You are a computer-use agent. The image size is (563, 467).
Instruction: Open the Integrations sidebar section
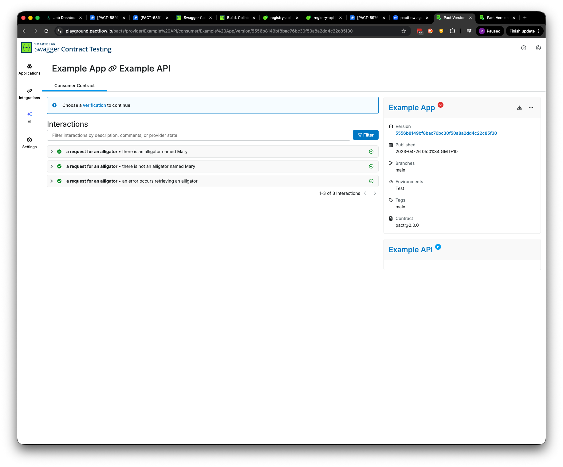[30, 94]
